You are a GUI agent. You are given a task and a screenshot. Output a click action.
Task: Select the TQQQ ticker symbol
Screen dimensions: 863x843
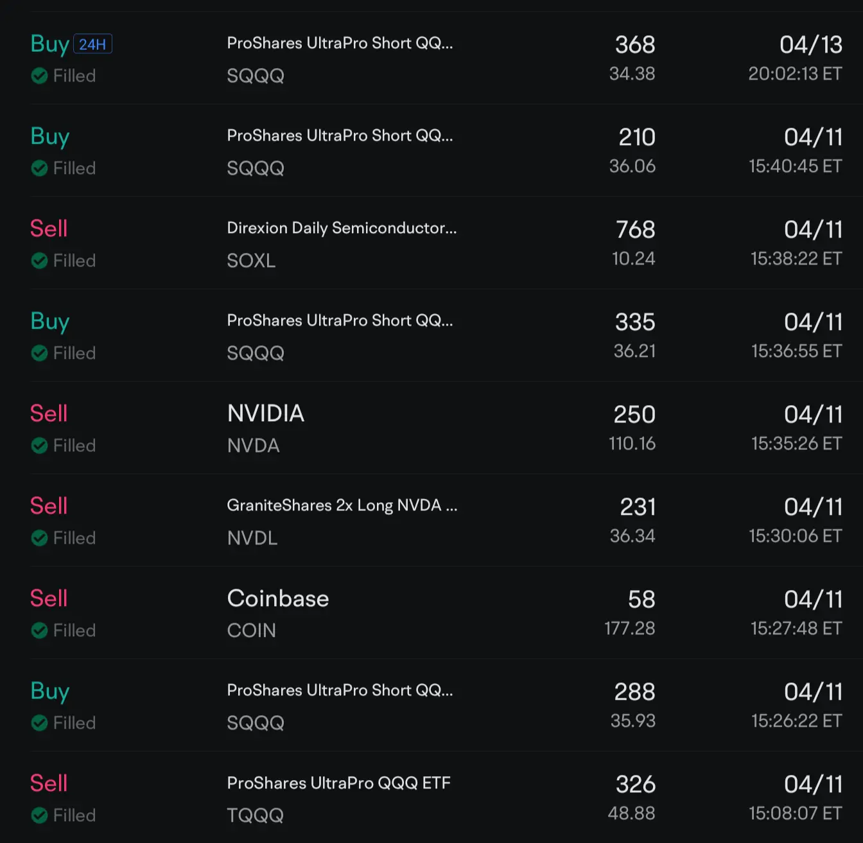pos(255,815)
